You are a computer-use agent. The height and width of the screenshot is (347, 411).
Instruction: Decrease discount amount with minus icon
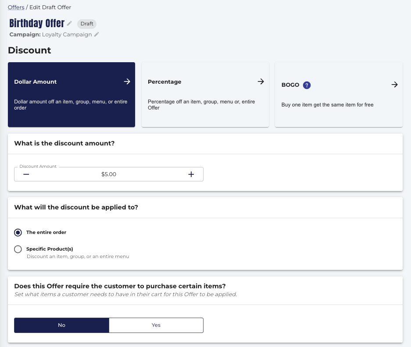point(26,174)
